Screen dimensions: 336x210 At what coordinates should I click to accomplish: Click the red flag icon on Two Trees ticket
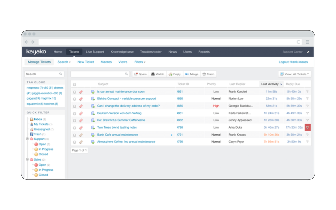307,127
